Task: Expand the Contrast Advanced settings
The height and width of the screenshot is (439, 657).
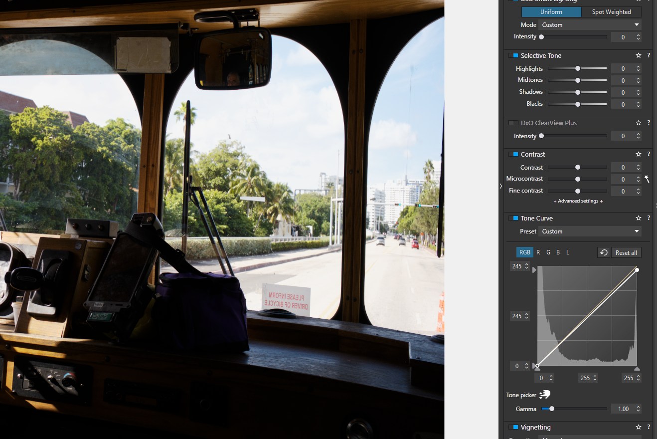Action: [x=578, y=201]
